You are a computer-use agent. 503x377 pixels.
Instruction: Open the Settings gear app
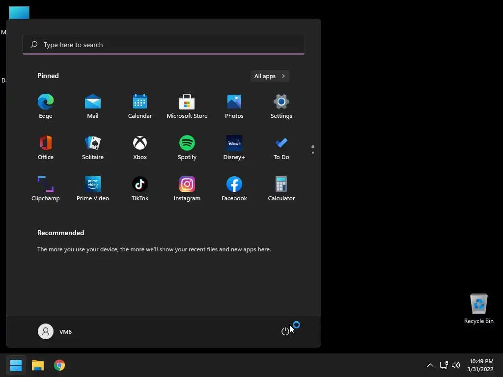click(x=281, y=107)
